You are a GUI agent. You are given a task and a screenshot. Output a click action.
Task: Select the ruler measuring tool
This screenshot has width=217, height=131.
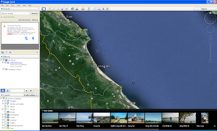pos(89,9)
